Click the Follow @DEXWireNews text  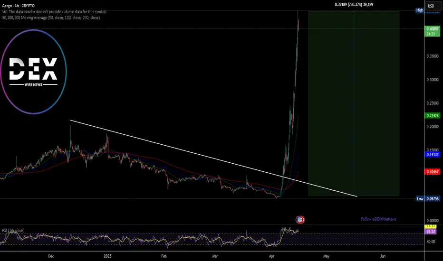(x=378, y=219)
